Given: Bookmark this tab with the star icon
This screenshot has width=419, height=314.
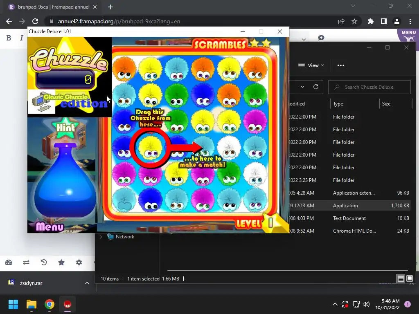Looking at the screenshot, I should click(354, 21).
